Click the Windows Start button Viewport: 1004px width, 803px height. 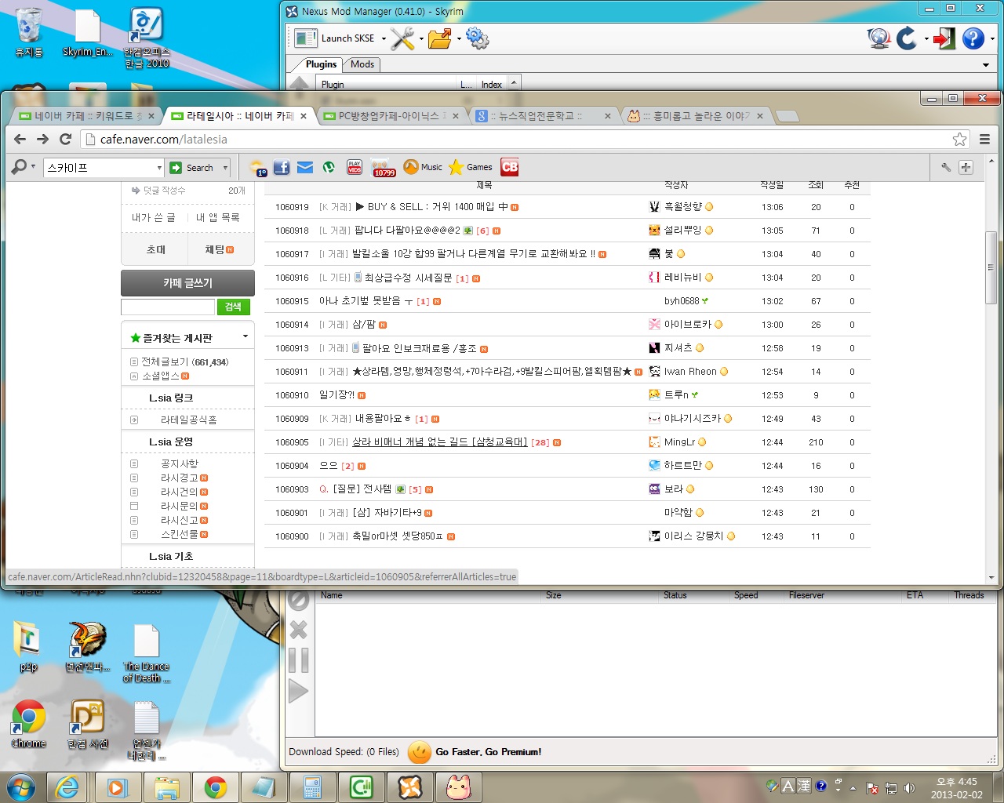(21, 787)
